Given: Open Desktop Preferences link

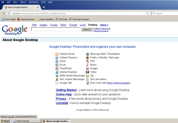Looking at the screenshot, I should (x=102, y=28).
